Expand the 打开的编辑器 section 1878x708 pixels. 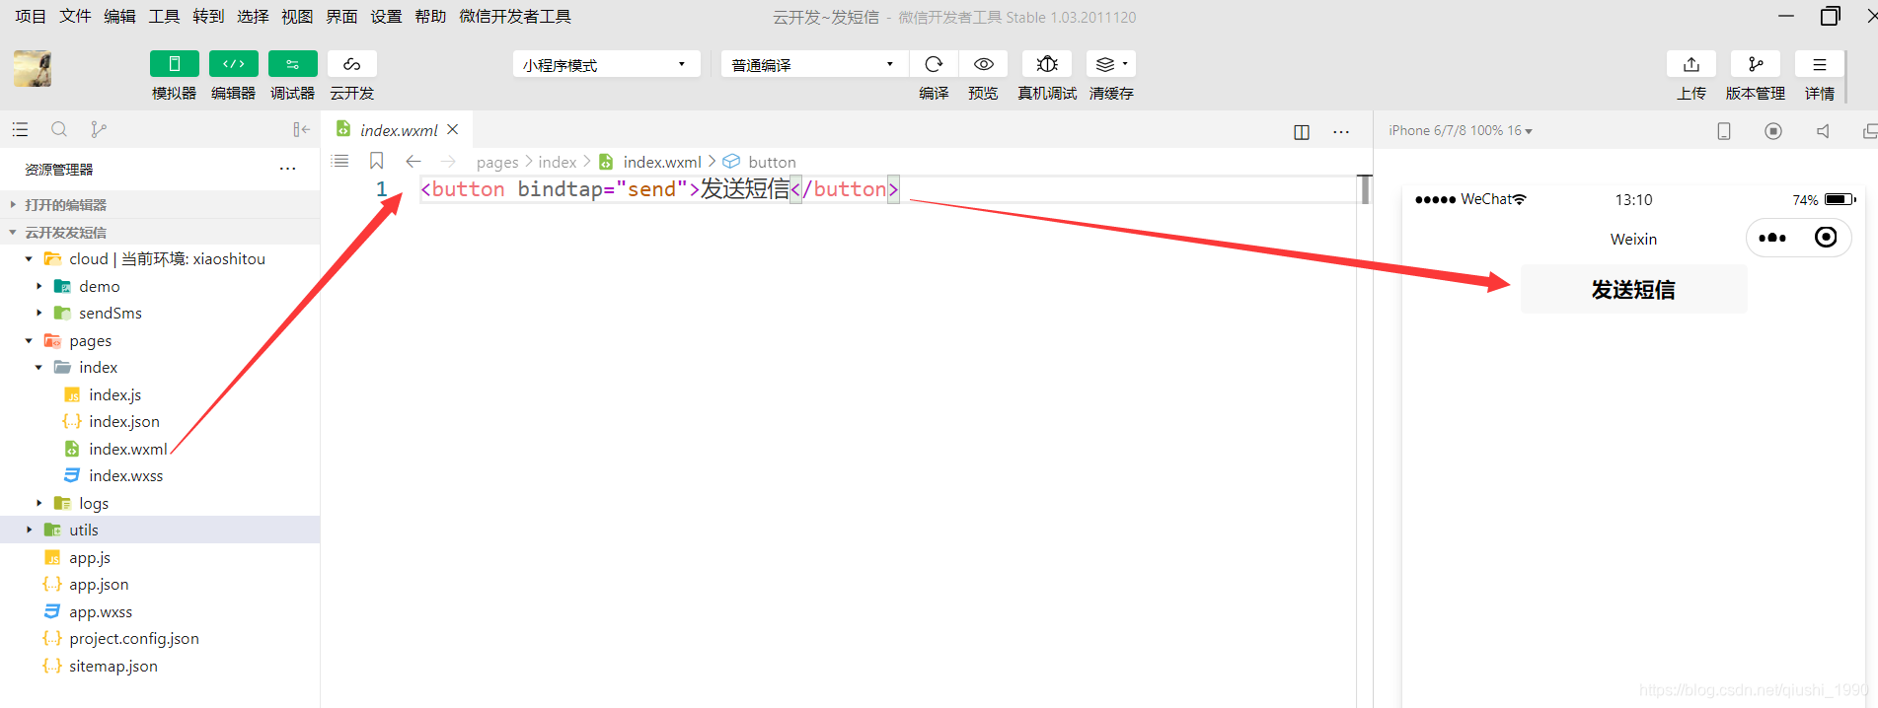tap(160, 204)
